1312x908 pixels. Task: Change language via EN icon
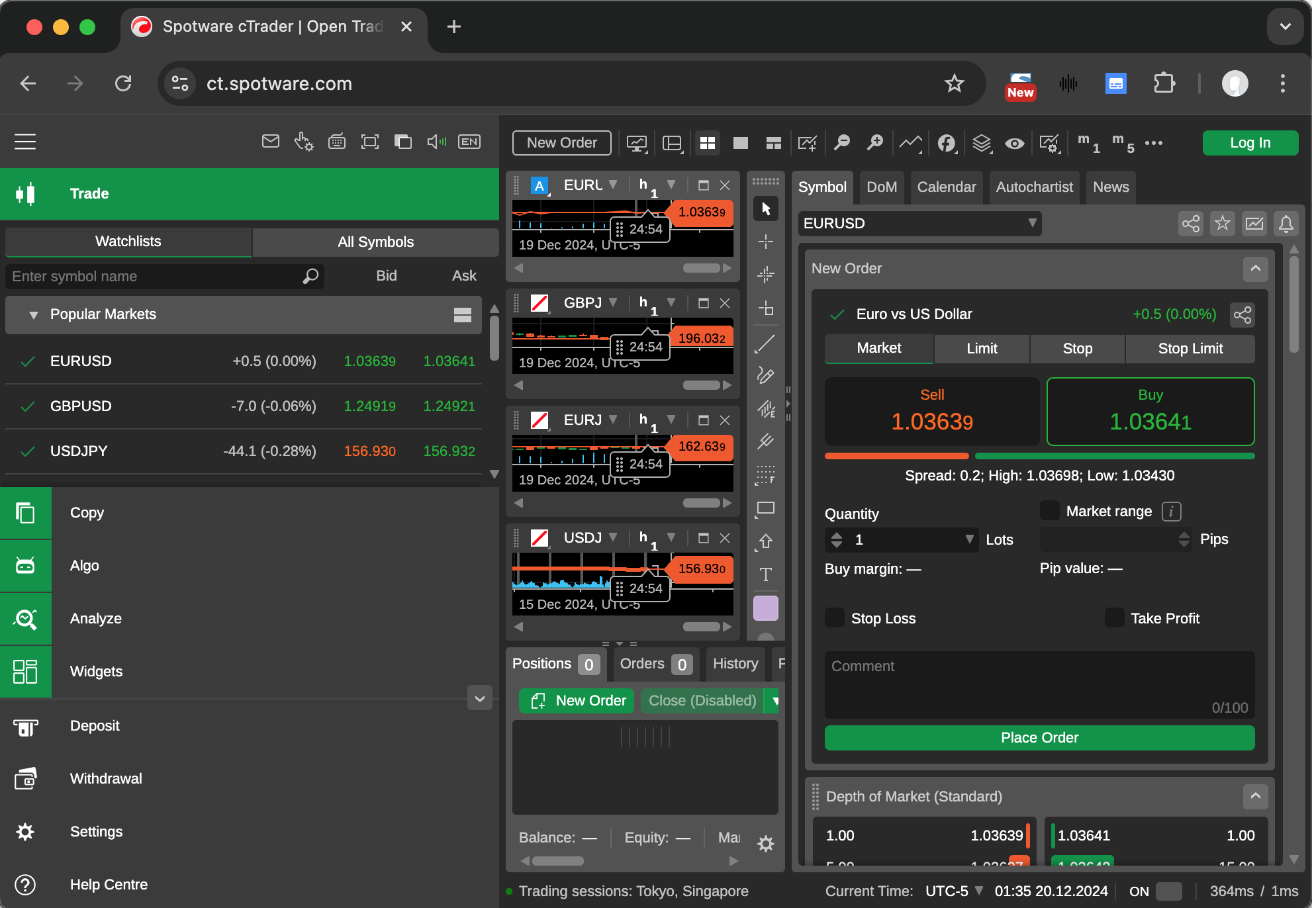pyautogui.click(x=469, y=141)
